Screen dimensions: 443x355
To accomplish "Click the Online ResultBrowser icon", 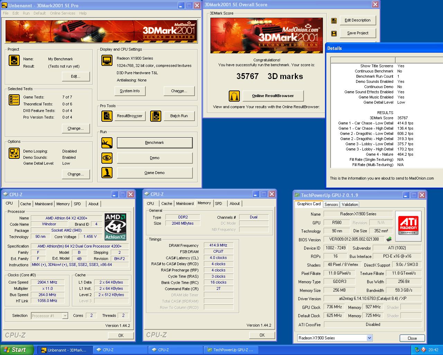I will pos(234,96).
